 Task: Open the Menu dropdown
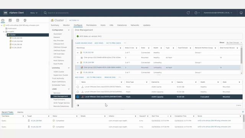point(34,13)
